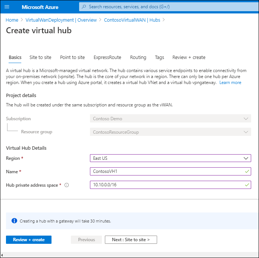Image resolution: width=259 pixels, height=258 pixels.
Task: Open the Review + create tab
Action: [189, 57]
